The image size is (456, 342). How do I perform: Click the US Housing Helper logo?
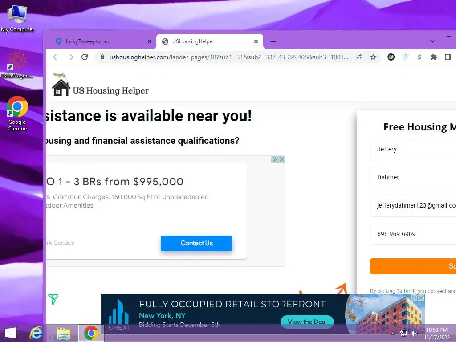(100, 85)
